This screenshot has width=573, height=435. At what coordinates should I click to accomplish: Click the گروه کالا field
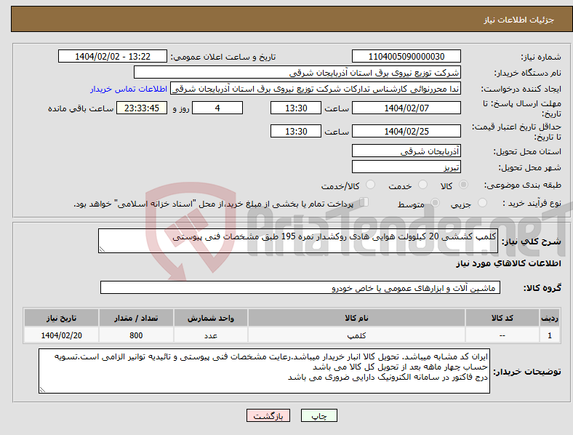click(300, 287)
